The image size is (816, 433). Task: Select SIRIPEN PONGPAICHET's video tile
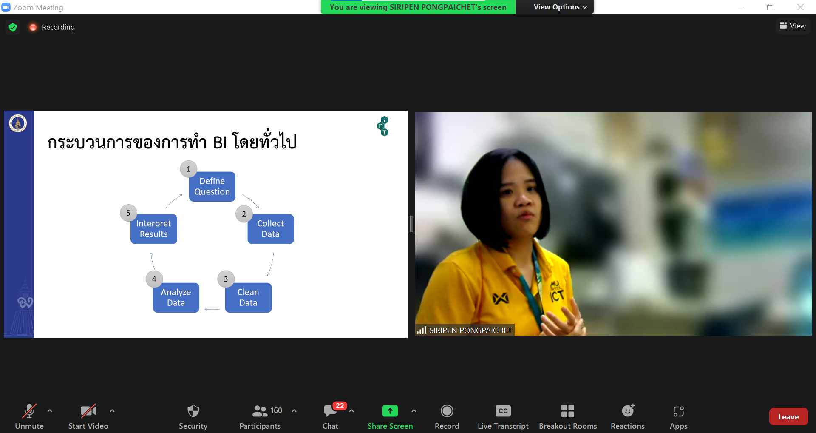point(613,224)
